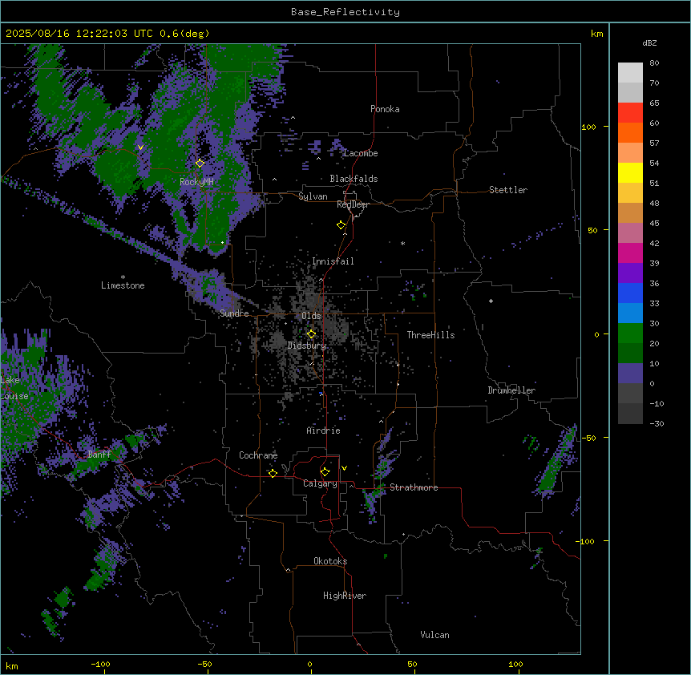
Task: Click the vertical axis tick label 100
Action: 588,127
